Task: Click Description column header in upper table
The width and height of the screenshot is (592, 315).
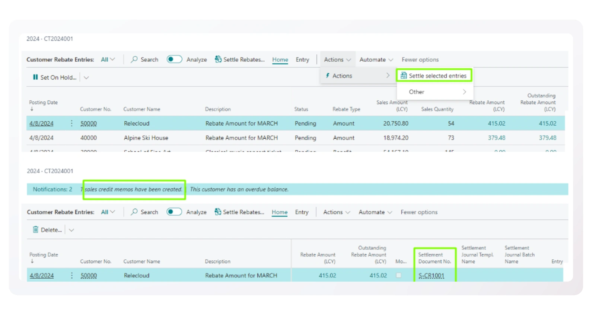Action: (217, 109)
